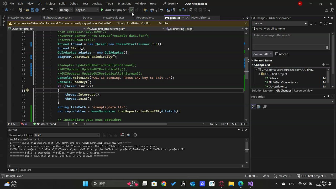The height and width of the screenshot is (189, 336).
Task: Open the Analyze menu
Action: (97, 4)
